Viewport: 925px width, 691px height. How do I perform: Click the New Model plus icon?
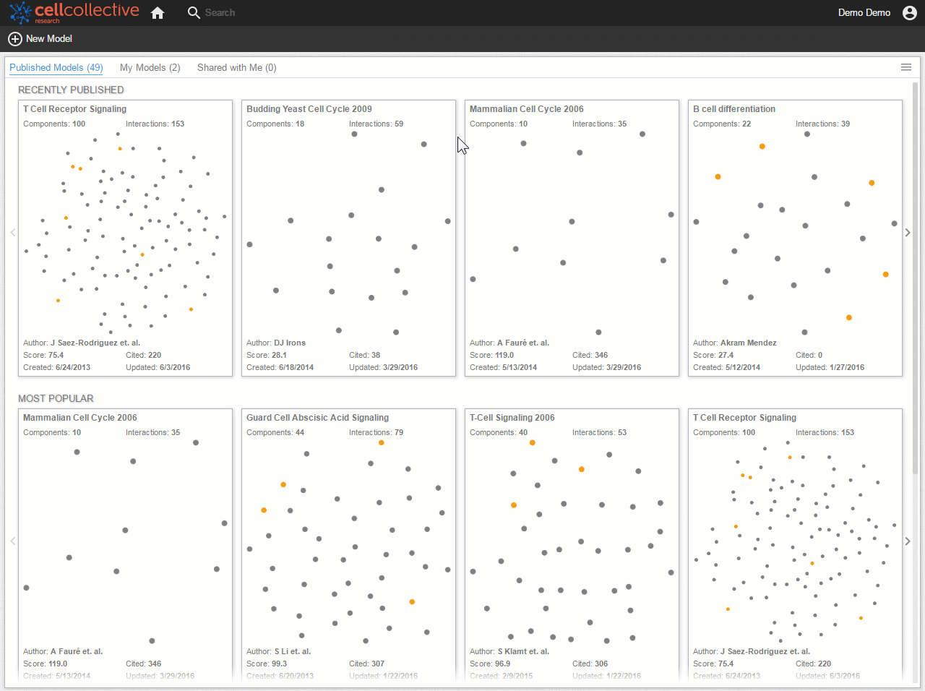coord(14,39)
